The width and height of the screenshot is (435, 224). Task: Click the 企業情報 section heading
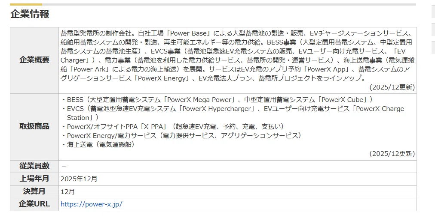30,14
